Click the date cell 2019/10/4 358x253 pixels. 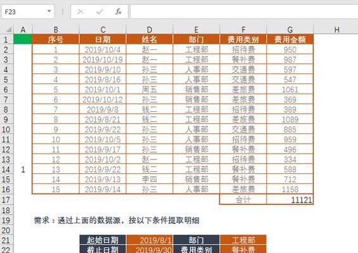[x=103, y=49]
